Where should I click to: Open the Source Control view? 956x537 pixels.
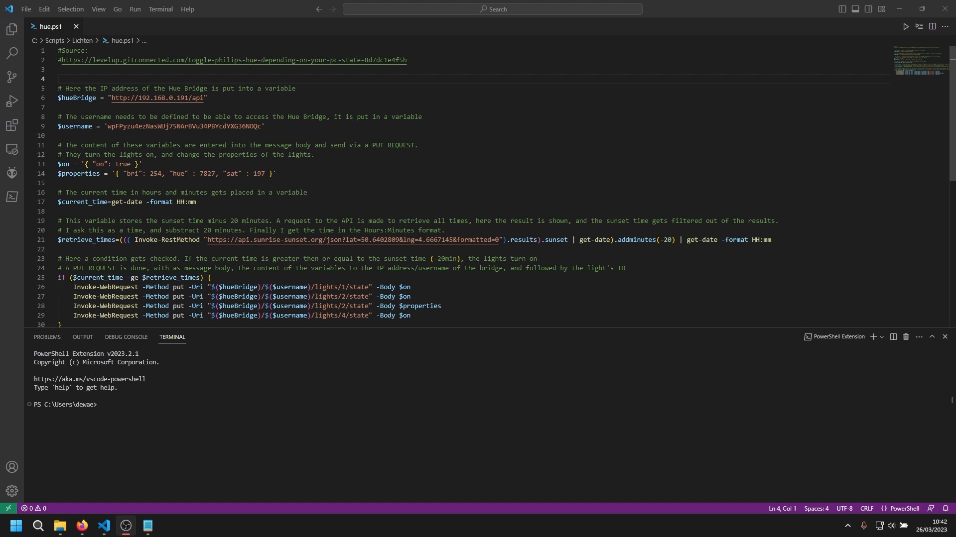[x=12, y=77]
